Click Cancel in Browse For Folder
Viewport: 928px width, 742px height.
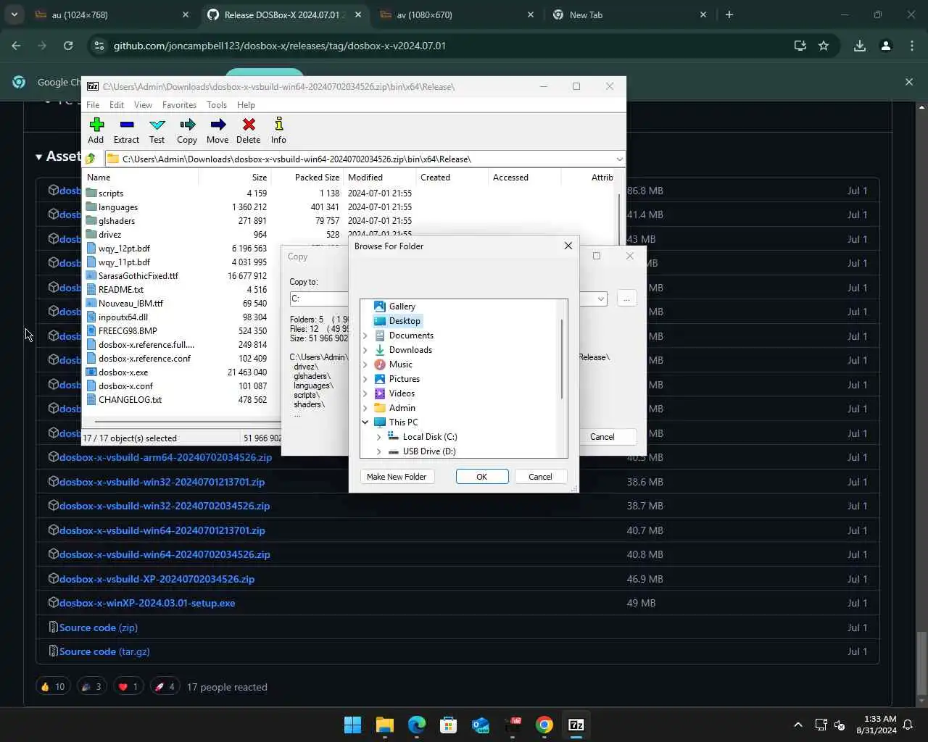point(540,477)
